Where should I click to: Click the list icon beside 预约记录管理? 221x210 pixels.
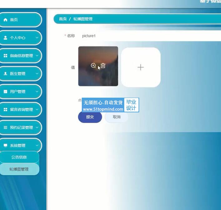click(x=5, y=128)
